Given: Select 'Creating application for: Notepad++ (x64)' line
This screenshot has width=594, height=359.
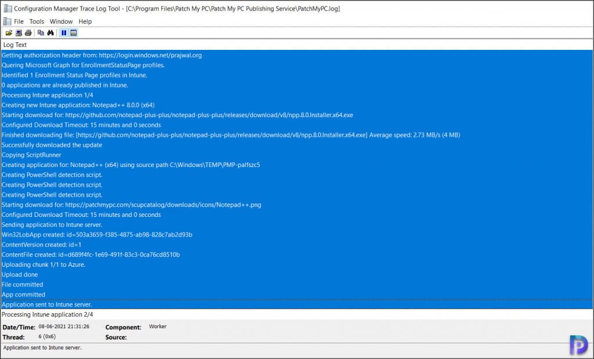Looking at the screenshot, I should pyautogui.click(x=296, y=165).
